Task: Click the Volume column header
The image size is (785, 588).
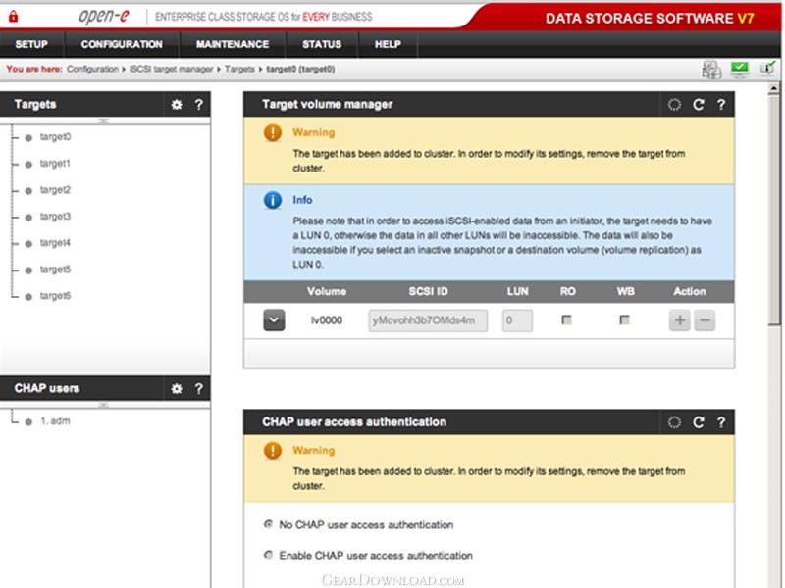Action: (x=327, y=291)
